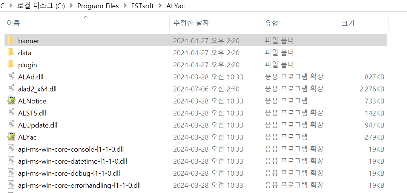This screenshot has height=193, width=407.
Task: Navigate to ESTsoft in breadcrumb
Action: [x=143, y=6]
